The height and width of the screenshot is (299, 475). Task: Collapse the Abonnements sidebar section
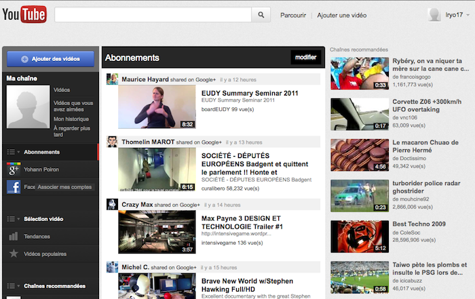[x=13, y=152]
